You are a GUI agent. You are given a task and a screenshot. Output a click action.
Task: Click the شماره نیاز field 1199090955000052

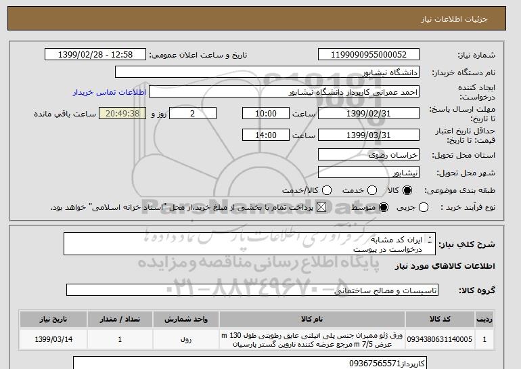click(369, 55)
